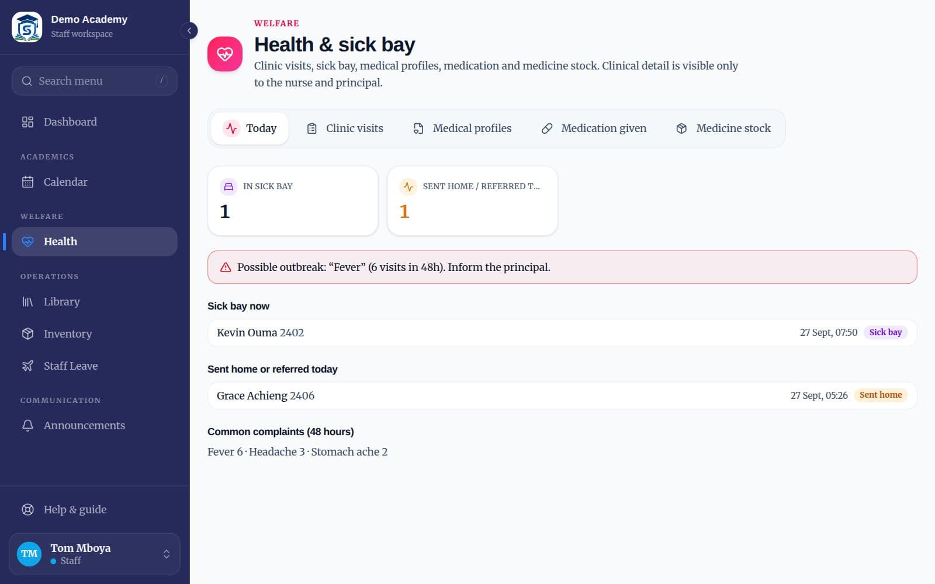Switch to the Clinic visits tab

click(x=345, y=128)
